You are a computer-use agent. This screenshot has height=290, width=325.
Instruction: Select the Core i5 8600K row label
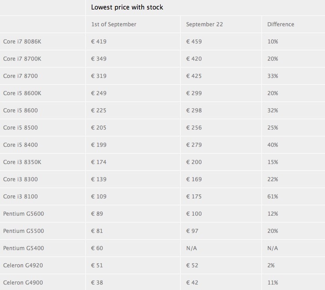click(22, 93)
